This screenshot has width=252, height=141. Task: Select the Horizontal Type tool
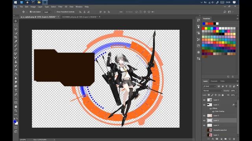coord(16,90)
